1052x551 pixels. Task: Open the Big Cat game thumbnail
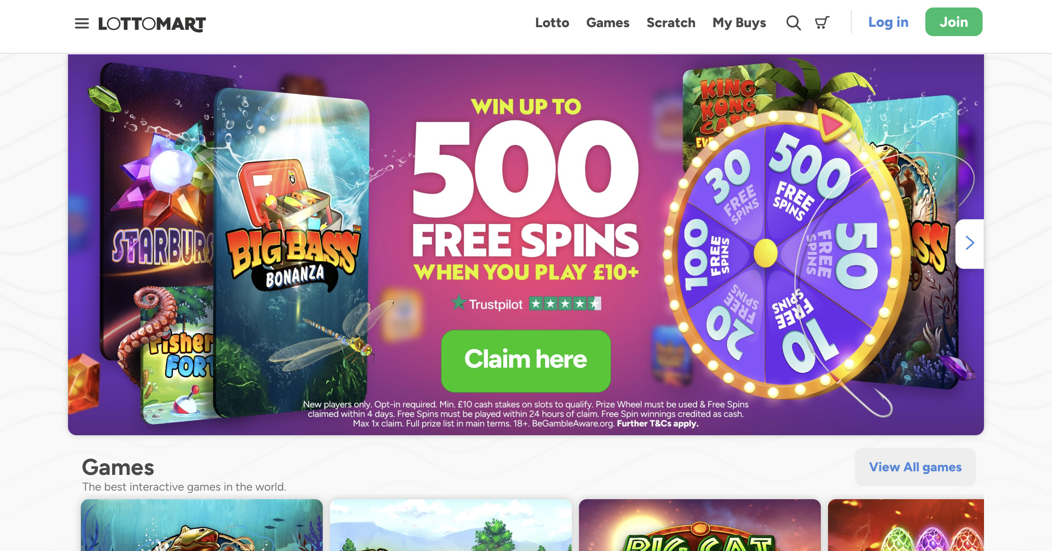coord(700,525)
